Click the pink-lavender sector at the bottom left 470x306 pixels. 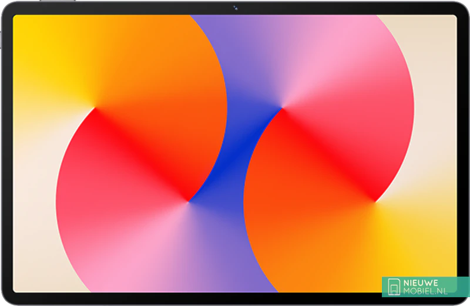(147, 258)
